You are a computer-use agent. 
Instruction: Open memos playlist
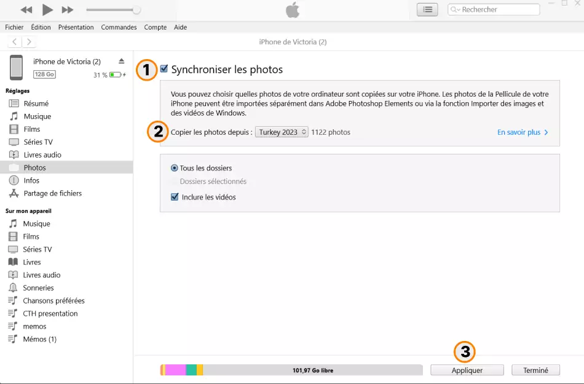[x=34, y=326]
